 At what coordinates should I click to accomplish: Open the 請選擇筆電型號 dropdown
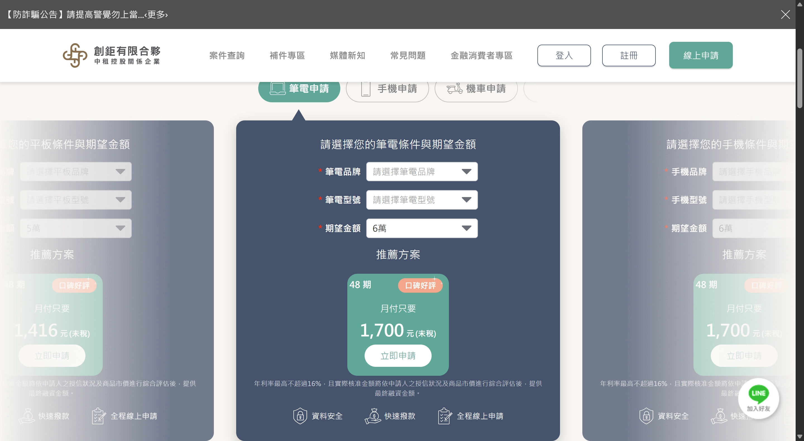422,200
